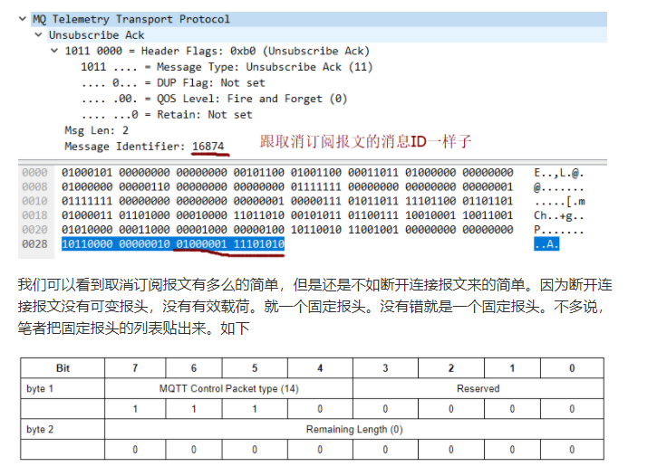Select DUP Flag: Not set row
Viewport: 657px width, 476px height.
tap(173, 82)
